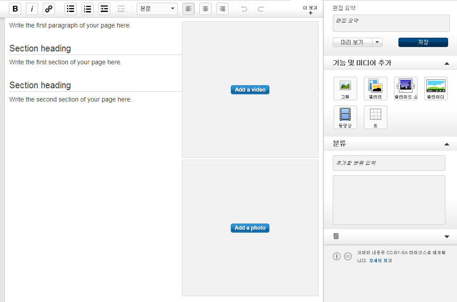This screenshot has height=302, width=457.
Task: Click 'Write the first section of your page here.'
Action: 66,62
